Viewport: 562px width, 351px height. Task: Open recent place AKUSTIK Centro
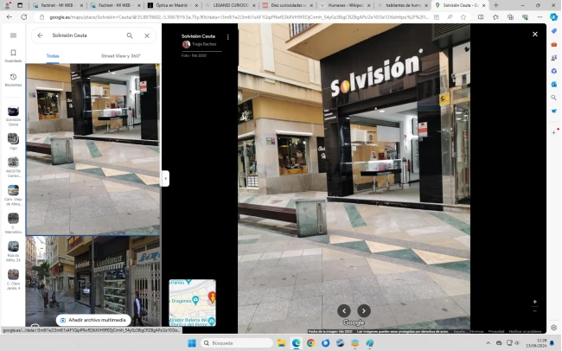coord(13,167)
